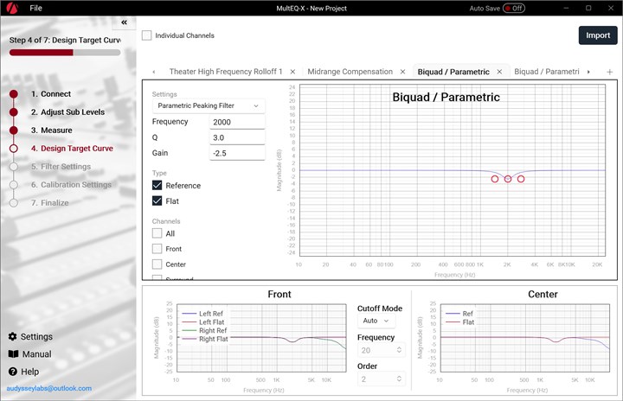Click the Q field showing 3.0

click(237, 137)
